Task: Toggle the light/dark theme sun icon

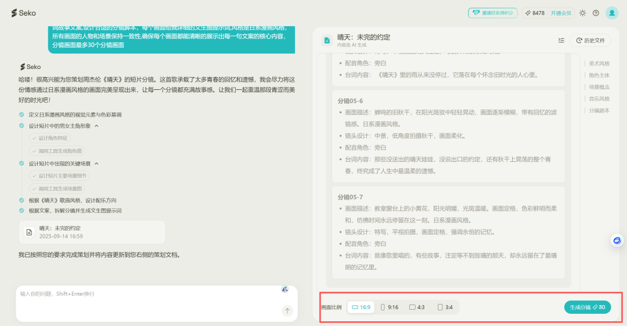Action: coord(583,13)
